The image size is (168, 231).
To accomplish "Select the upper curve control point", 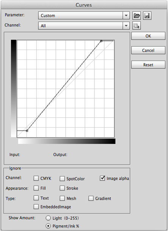I will pos(101,41).
